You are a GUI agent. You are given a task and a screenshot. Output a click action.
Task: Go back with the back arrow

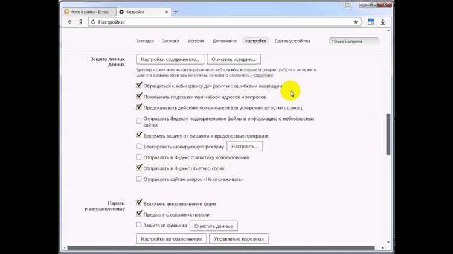click(x=70, y=22)
